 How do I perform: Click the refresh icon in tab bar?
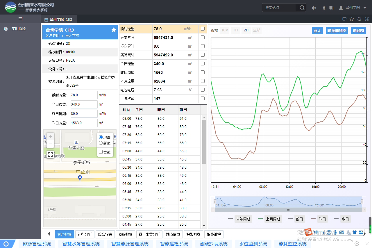(x=359, y=19)
